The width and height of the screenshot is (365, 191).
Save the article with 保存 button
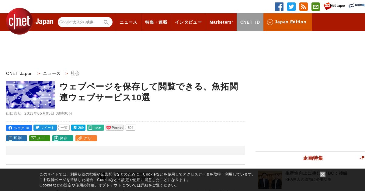pyautogui.click(x=63, y=138)
